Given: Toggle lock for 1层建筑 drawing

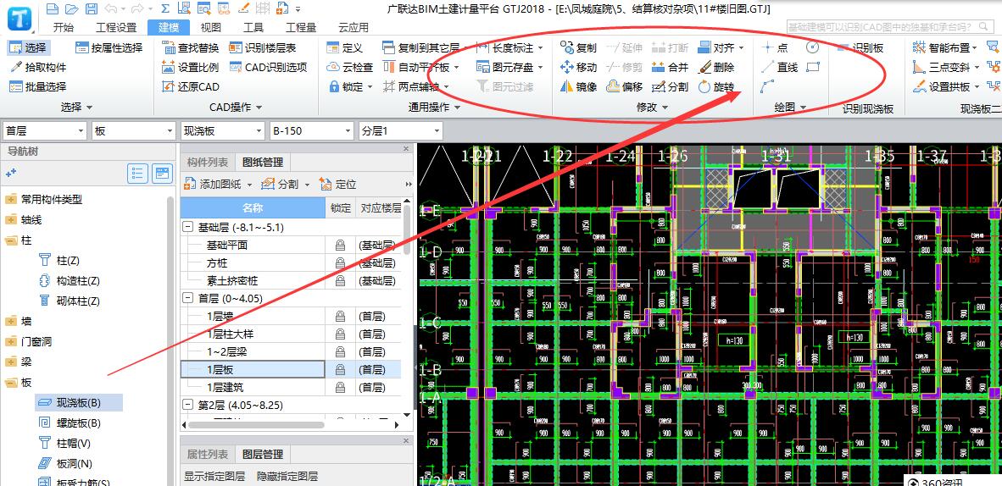Looking at the screenshot, I should (x=341, y=387).
